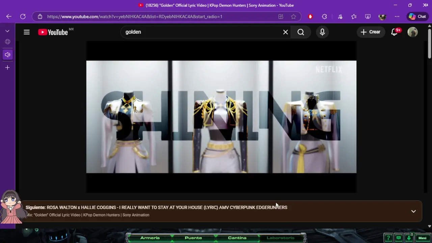Open the favorites list icon
Screen dimensions: 432x243
354,17
